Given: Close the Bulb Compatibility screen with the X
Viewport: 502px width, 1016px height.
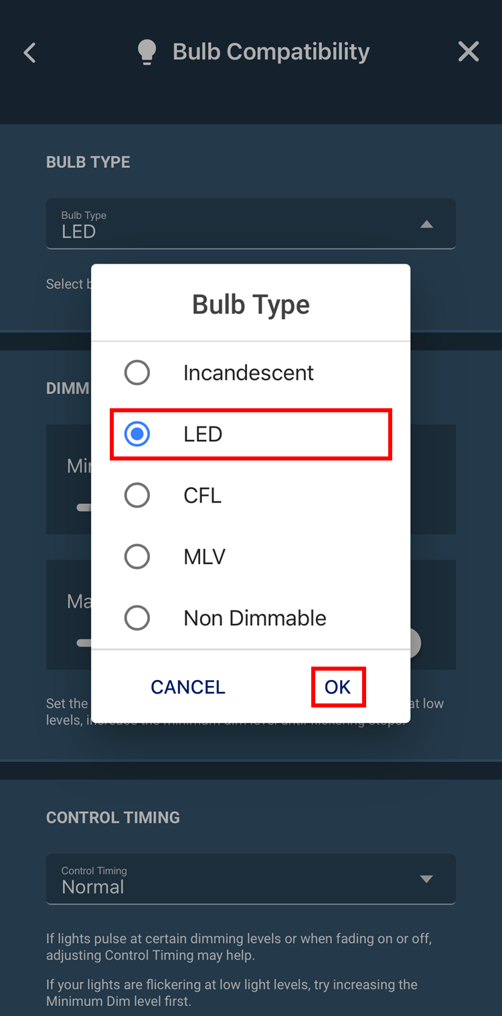Looking at the screenshot, I should [469, 51].
